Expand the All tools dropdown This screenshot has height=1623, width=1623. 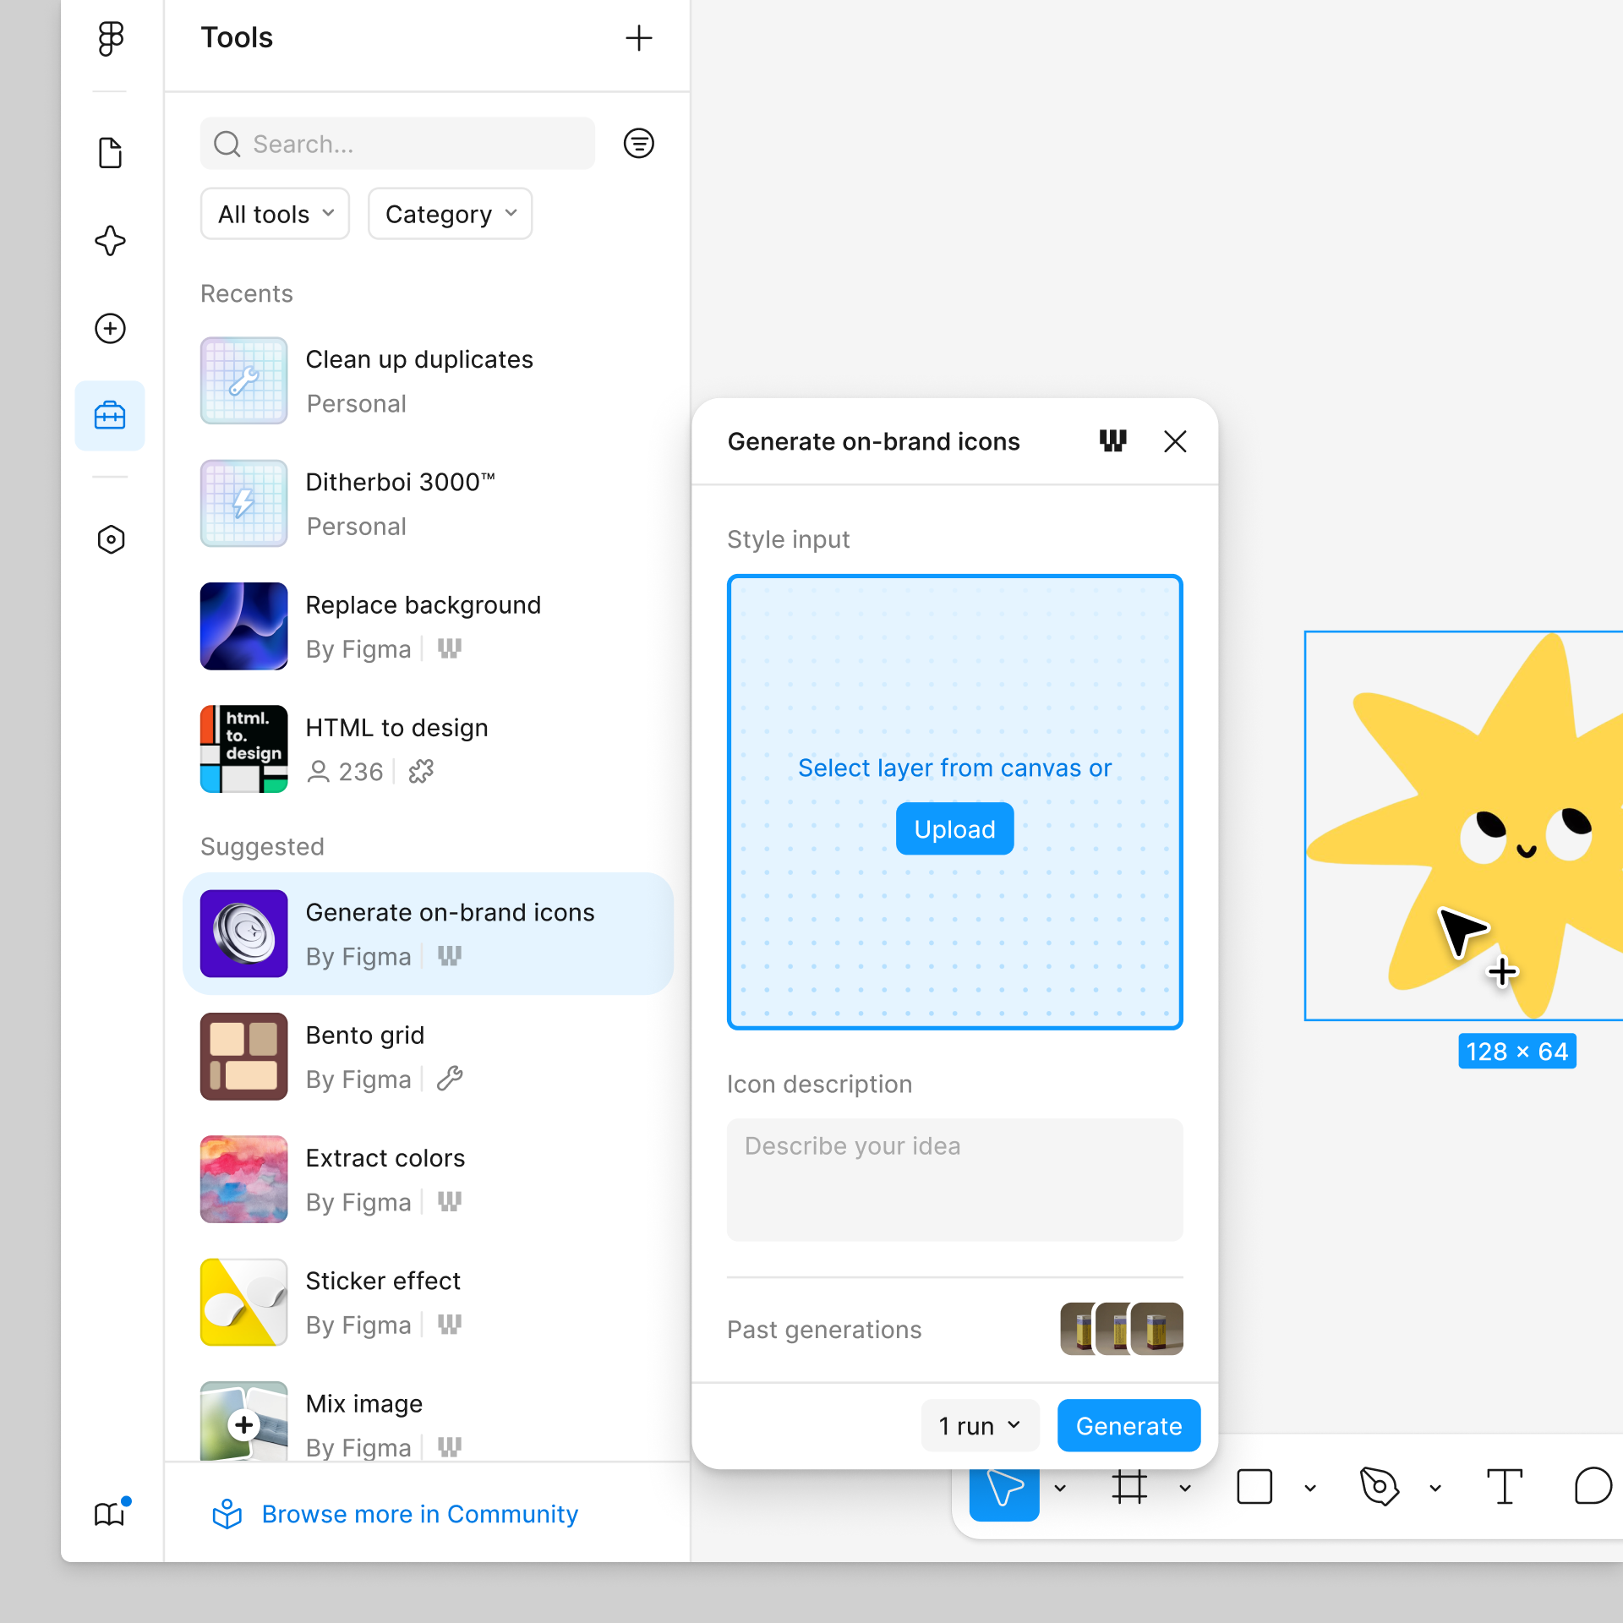276,214
